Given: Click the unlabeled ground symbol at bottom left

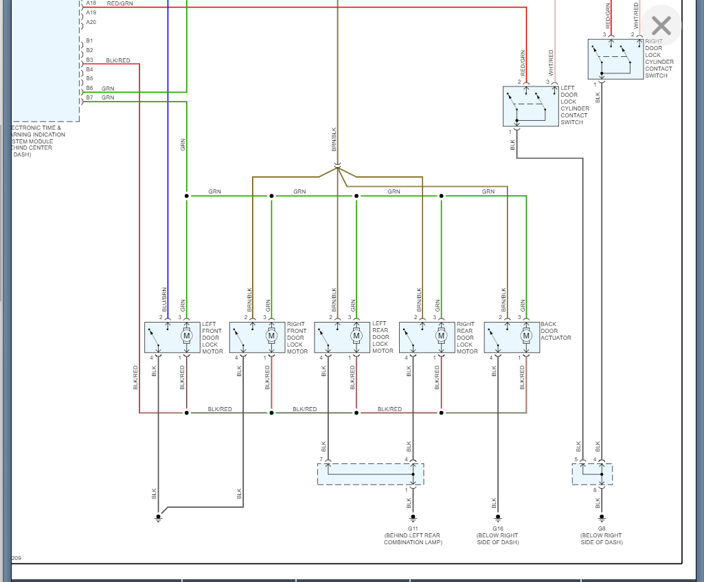Looking at the screenshot, I should click(158, 518).
